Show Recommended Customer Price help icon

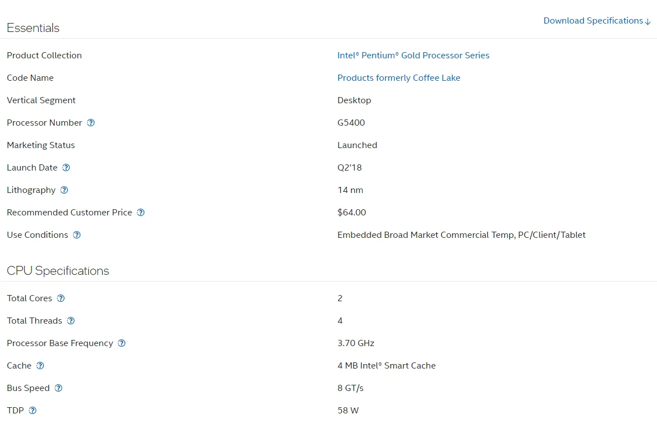(x=141, y=213)
